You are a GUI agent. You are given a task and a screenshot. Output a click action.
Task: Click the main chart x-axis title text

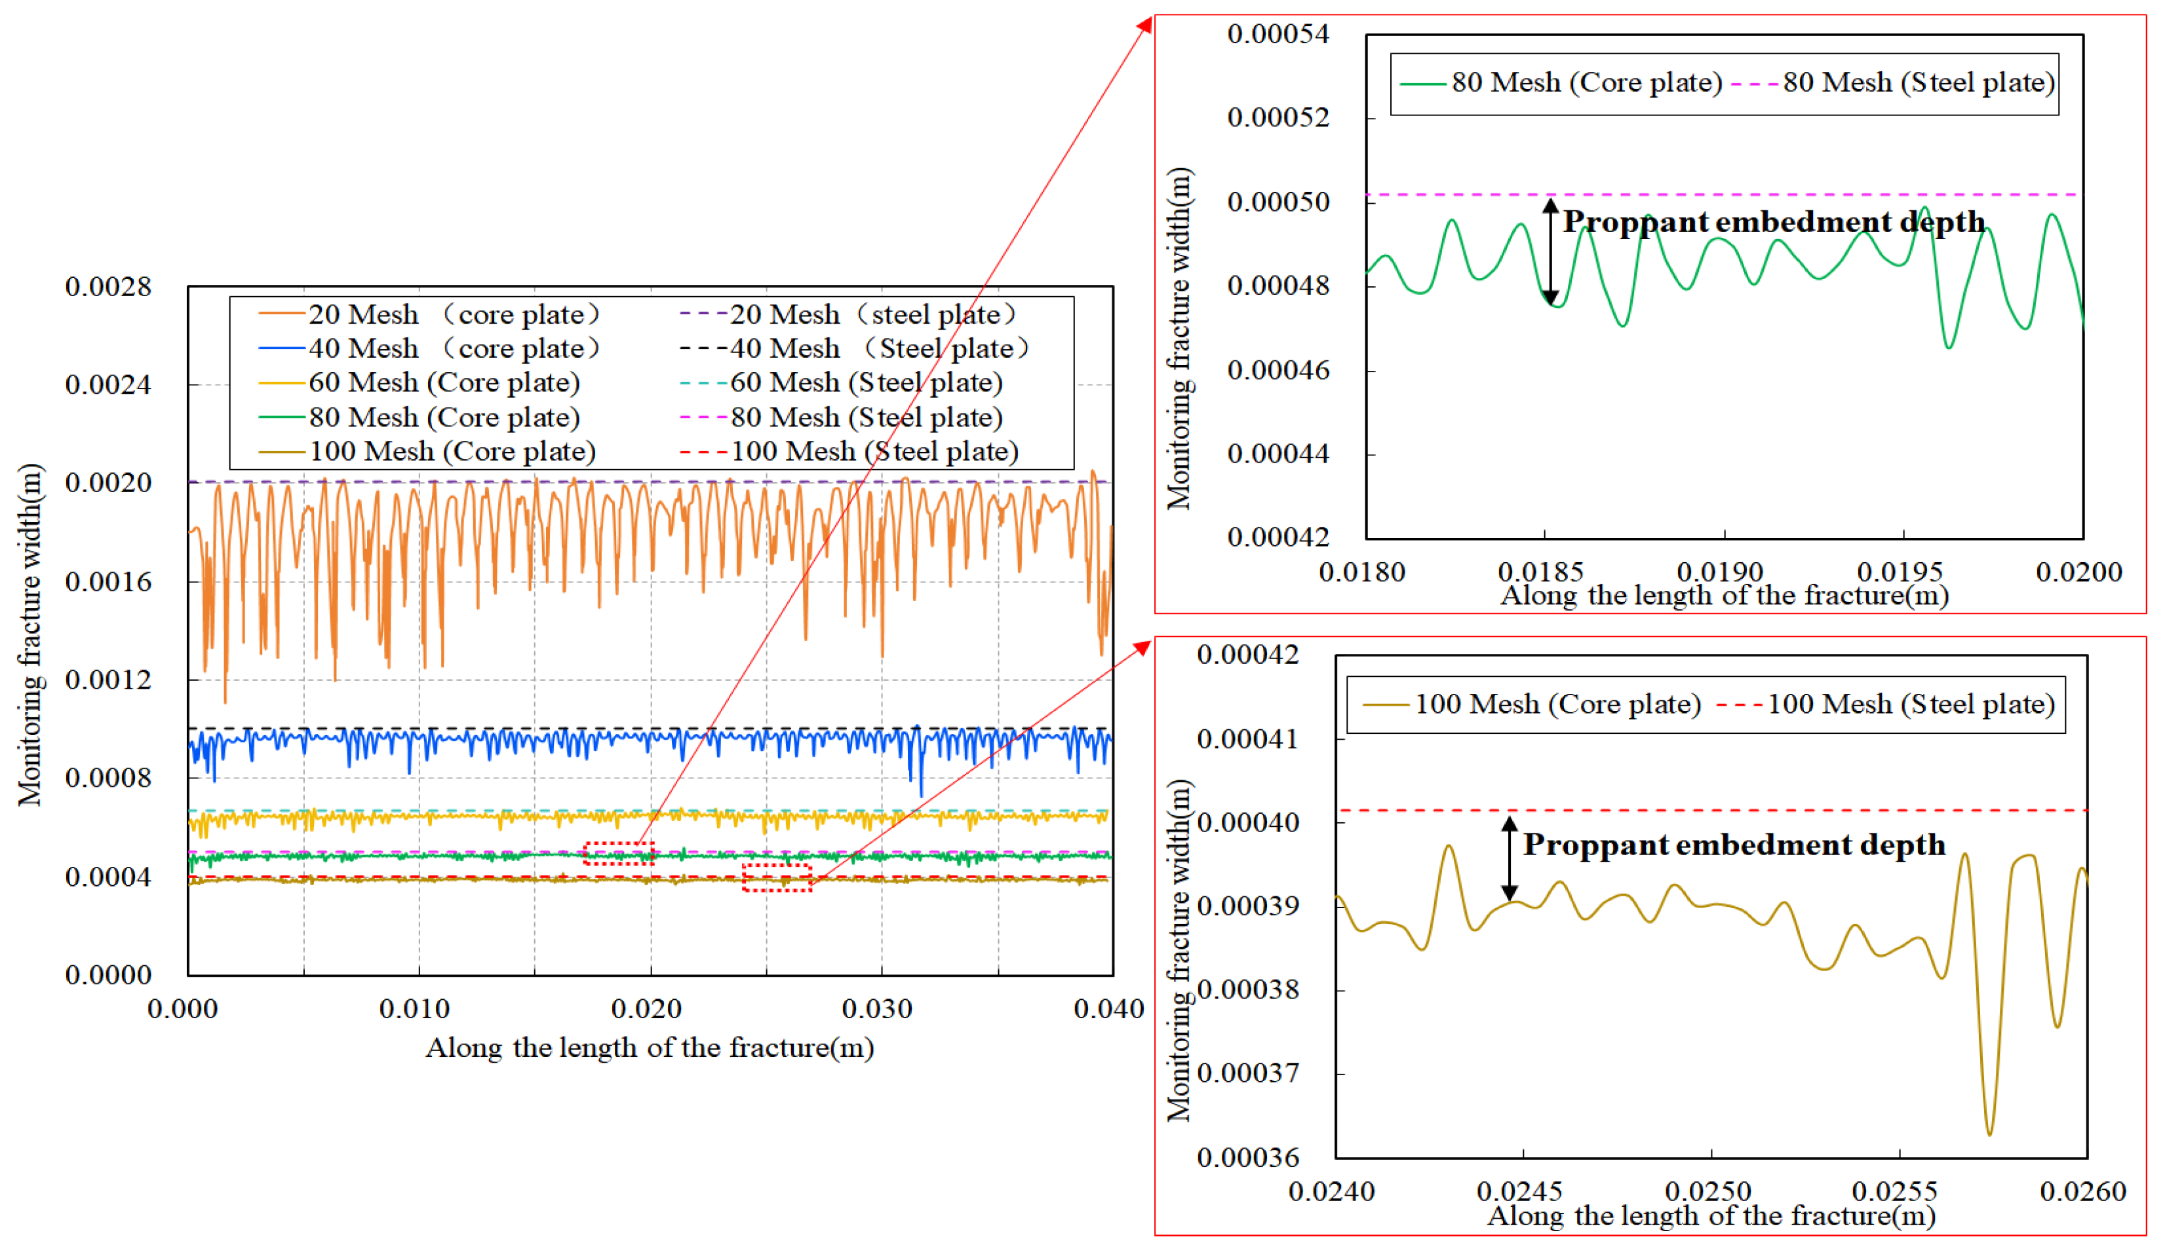[650, 1048]
